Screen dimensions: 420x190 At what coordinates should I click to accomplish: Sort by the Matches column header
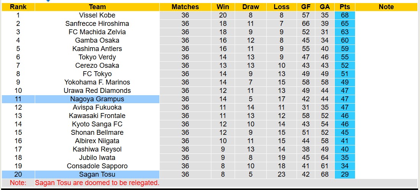(185, 7)
